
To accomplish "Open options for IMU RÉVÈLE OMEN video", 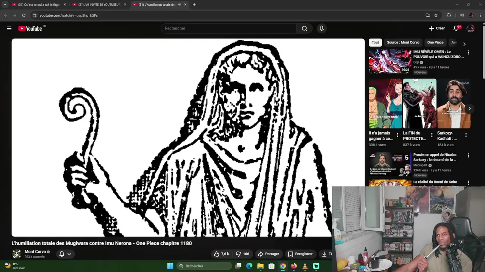I will click(468, 53).
